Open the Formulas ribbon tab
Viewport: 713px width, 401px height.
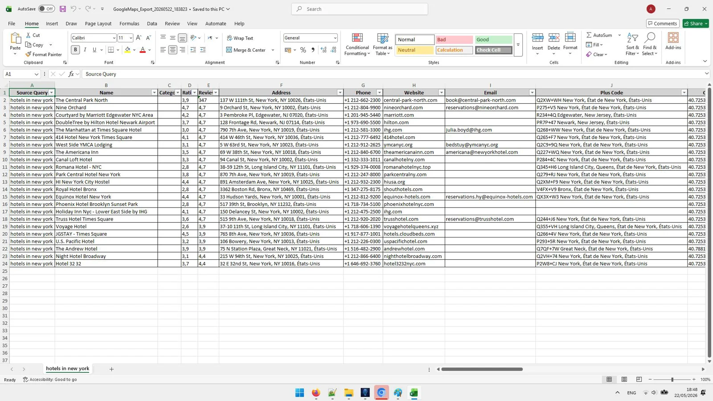click(129, 24)
